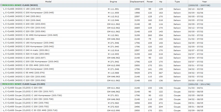Select the MERCEDES-BENZ C-CLASS (W203) group title
Viewport: 221px width, 112px height.
point(20,5)
